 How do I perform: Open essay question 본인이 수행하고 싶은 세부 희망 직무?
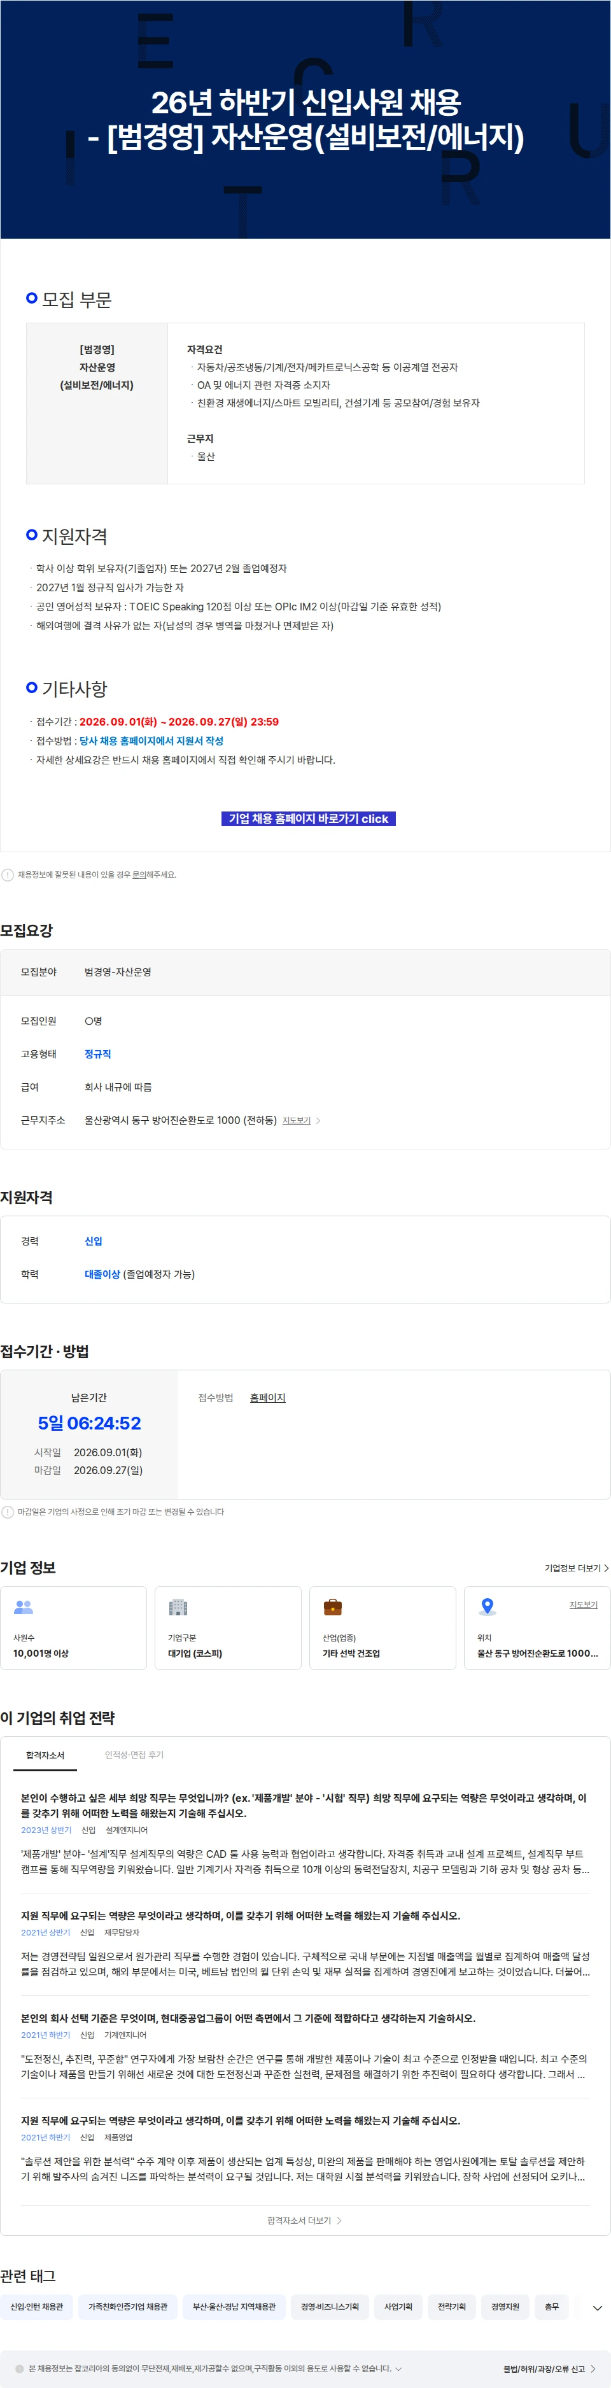click(304, 1805)
